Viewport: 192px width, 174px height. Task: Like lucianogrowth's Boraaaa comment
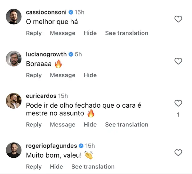178,61
